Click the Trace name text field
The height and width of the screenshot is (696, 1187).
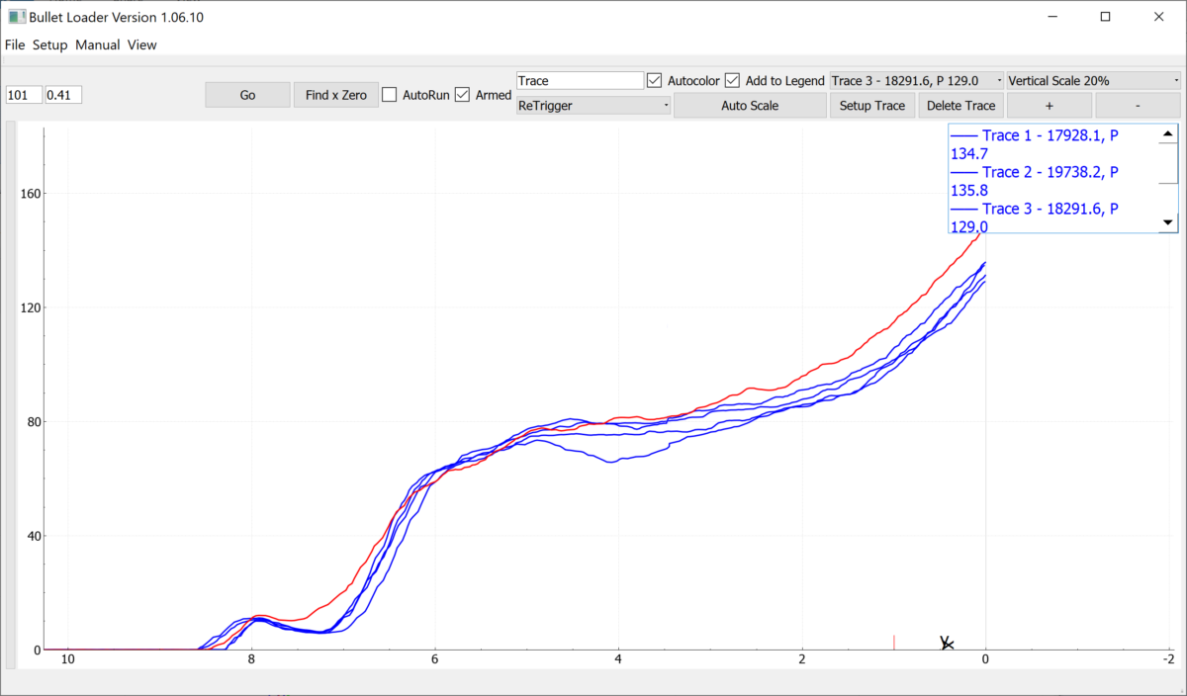[580, 81]
